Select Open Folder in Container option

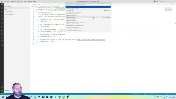[88, 19]
